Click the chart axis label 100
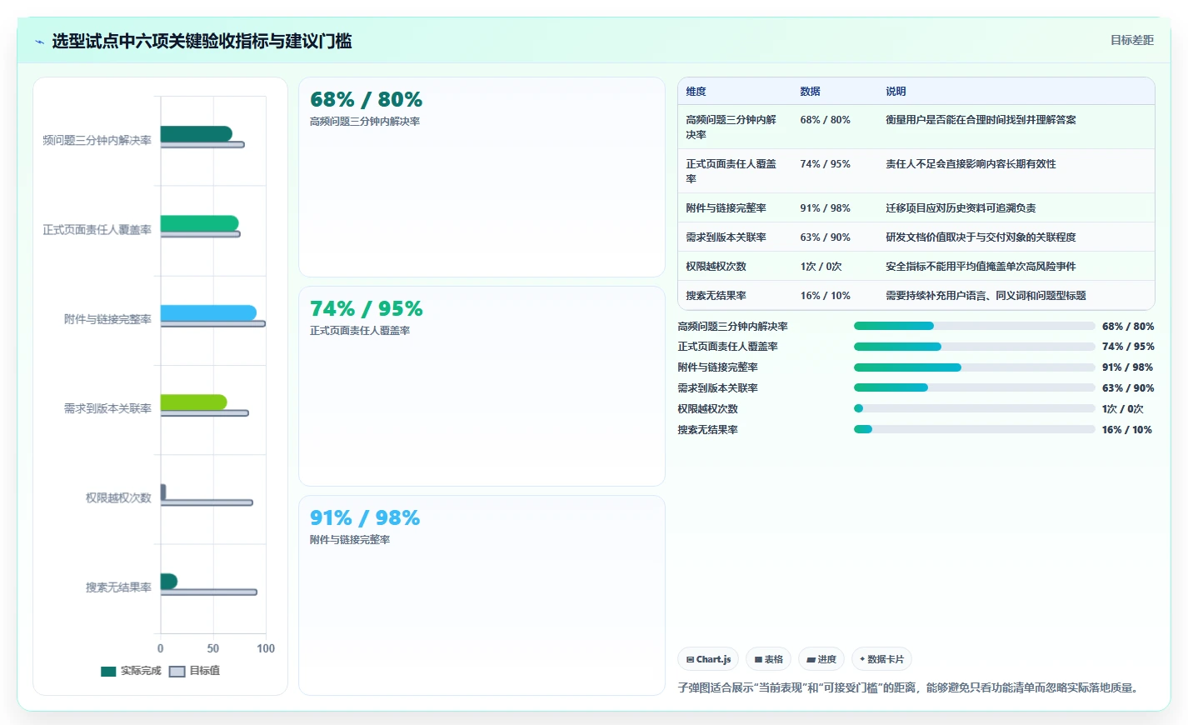The height and width of the screenshot is (725, 1188). pyautogui.click(x=266, y=648)
